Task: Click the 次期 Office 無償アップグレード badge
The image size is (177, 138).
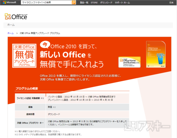Action: coord(24,56)
